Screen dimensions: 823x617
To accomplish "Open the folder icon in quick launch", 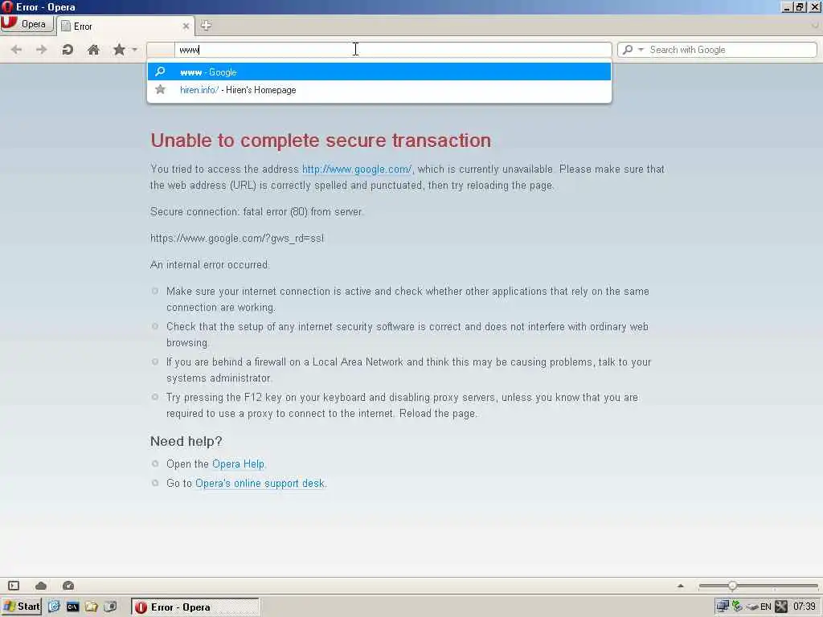I will click(x=92, y=607).
